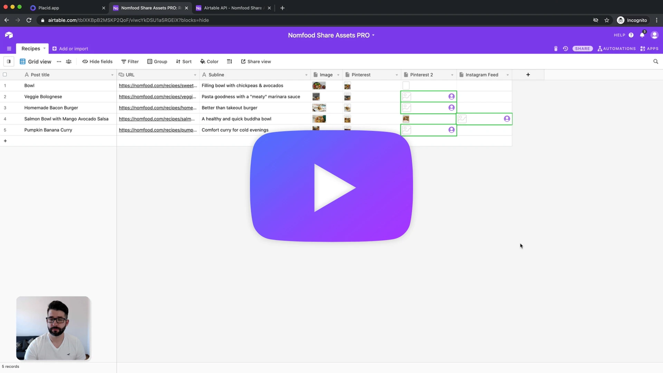Play the video with the large play button
The image size is (663, 373).
click(331, 186)
